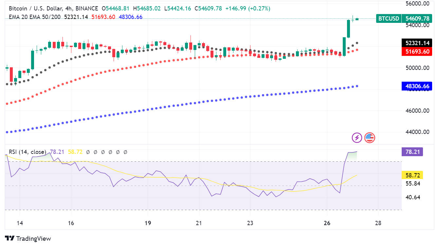Viewport: 439px width, 247px height.
Task: Click the purple lightning bolt event icon
Action: [x=357, y=138]
